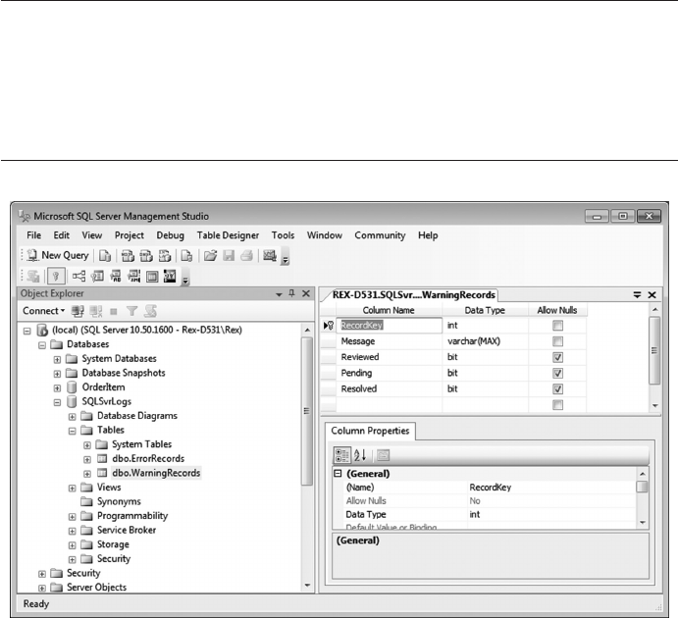The width and height of the screenshot is (678, 618).
Task: Click the Manage Full-text Index icon
Action: point(115,277)
